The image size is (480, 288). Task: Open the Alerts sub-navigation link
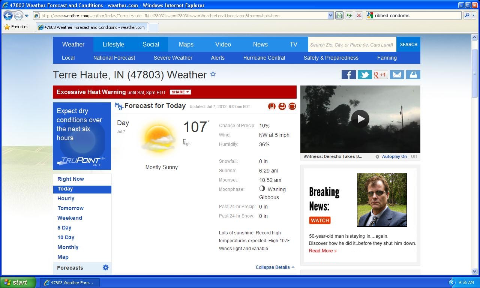[218, 58]
